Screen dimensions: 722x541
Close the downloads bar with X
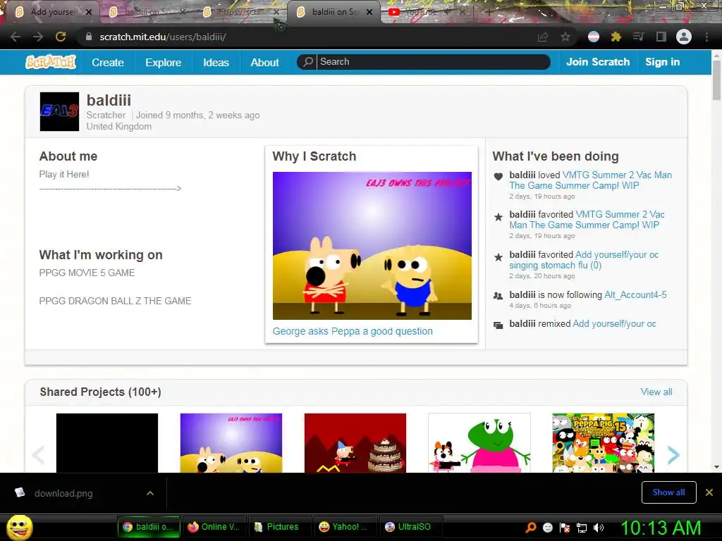pos(709,492)
